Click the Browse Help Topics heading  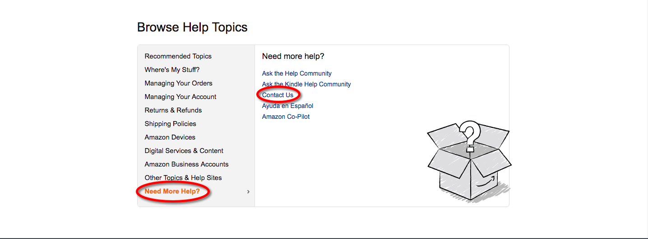click(x=192, y=27)
